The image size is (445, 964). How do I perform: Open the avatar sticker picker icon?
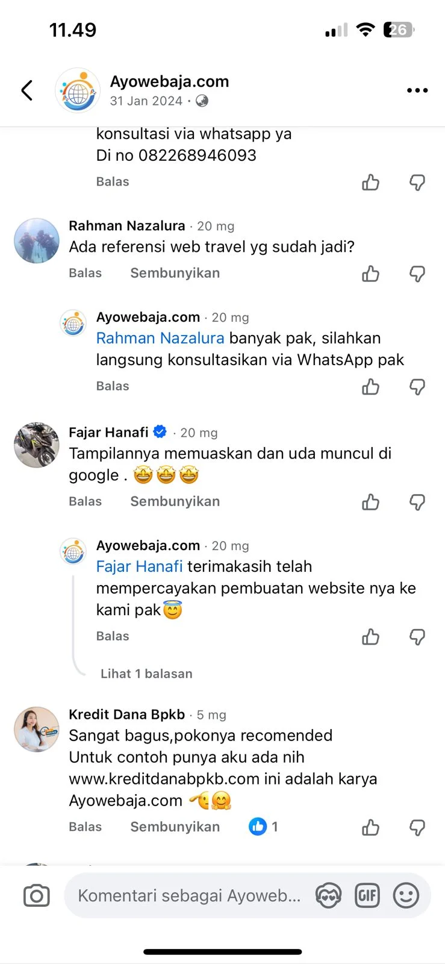pos(328,896)
